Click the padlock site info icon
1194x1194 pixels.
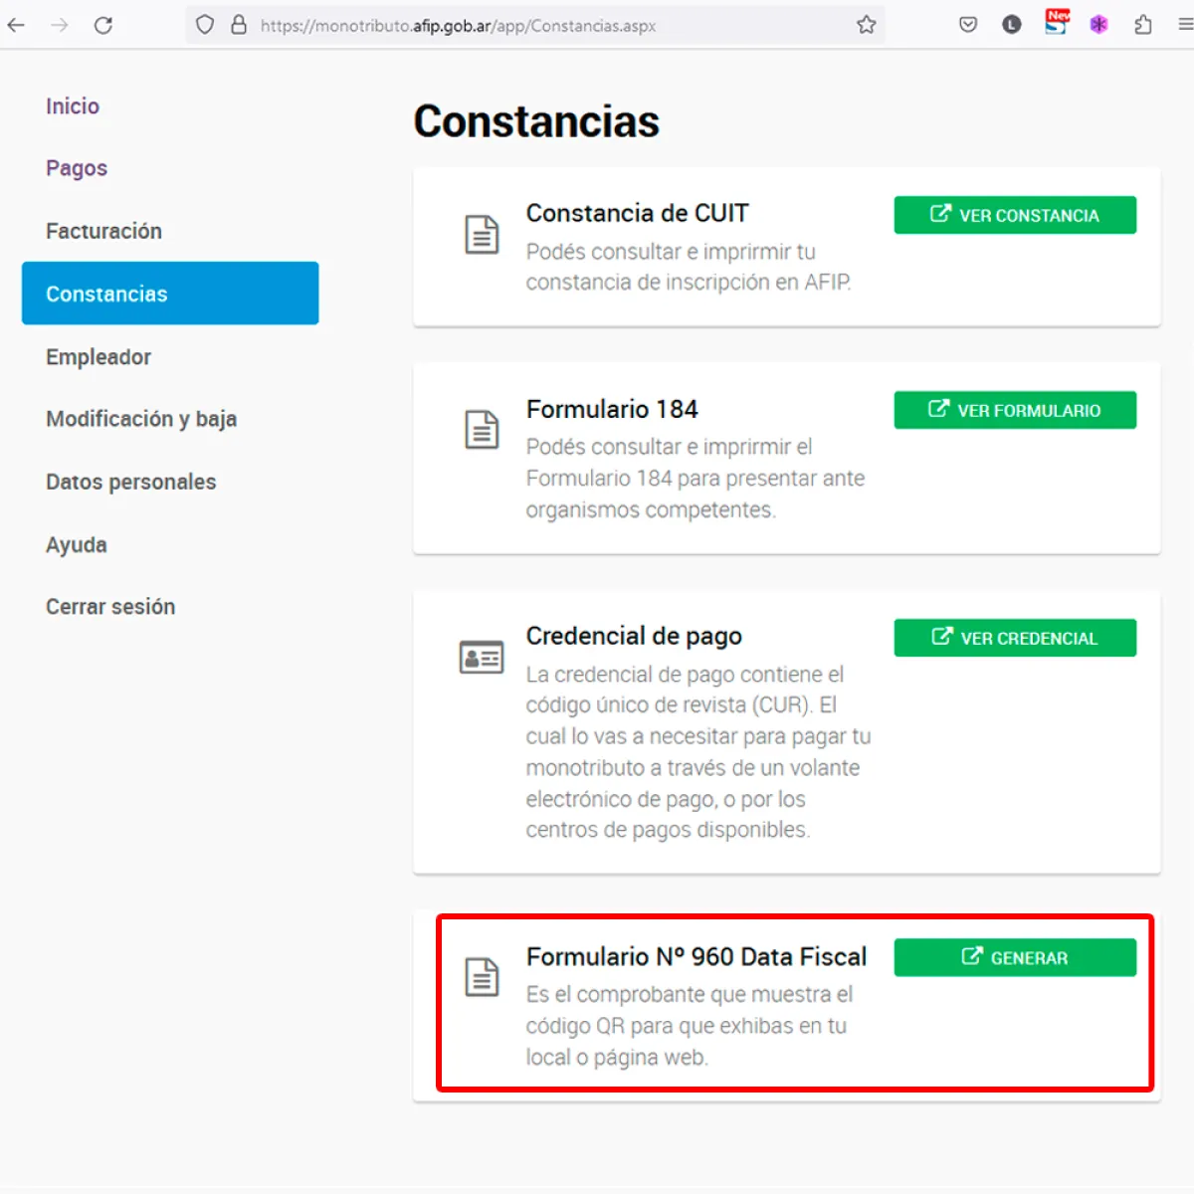click(x=239, y=25)
